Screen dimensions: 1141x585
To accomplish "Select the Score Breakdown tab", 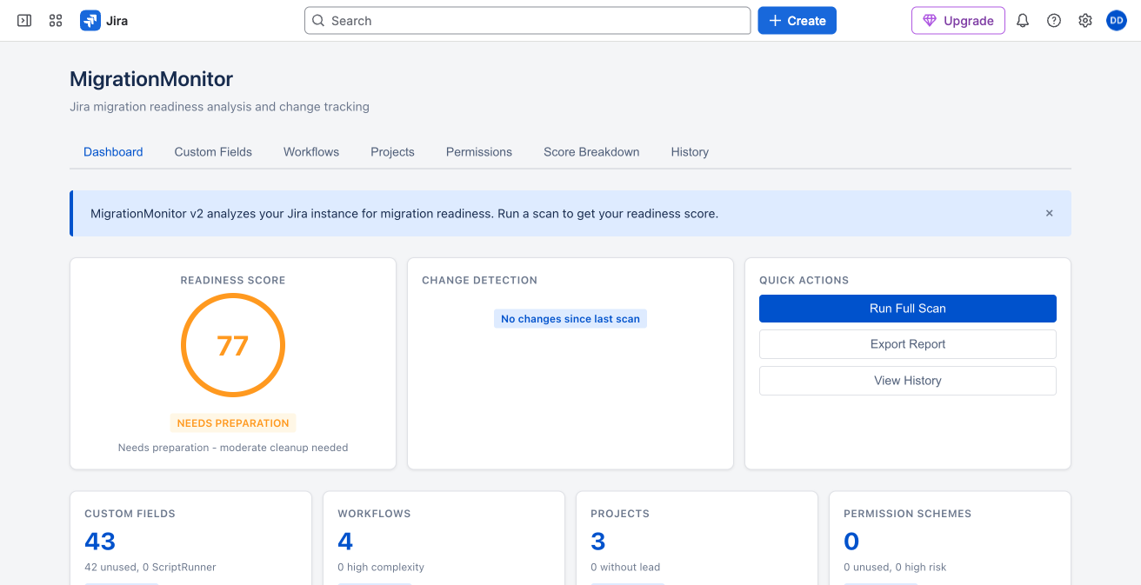I will (591, 151).
